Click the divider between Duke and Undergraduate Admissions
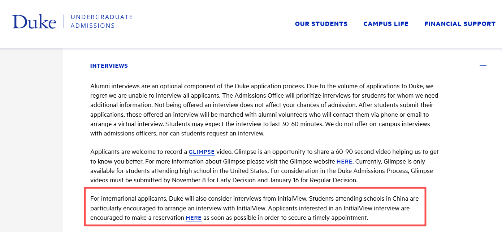The height and width of the screenshot is (232, 502). click(x=63, y=22)
